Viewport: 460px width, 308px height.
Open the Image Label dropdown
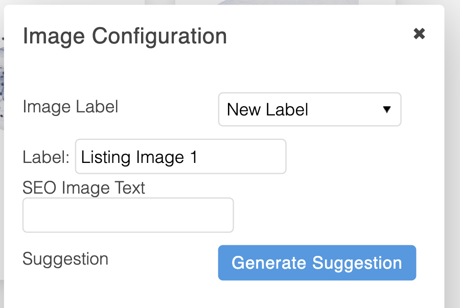[x=309, y=109]
